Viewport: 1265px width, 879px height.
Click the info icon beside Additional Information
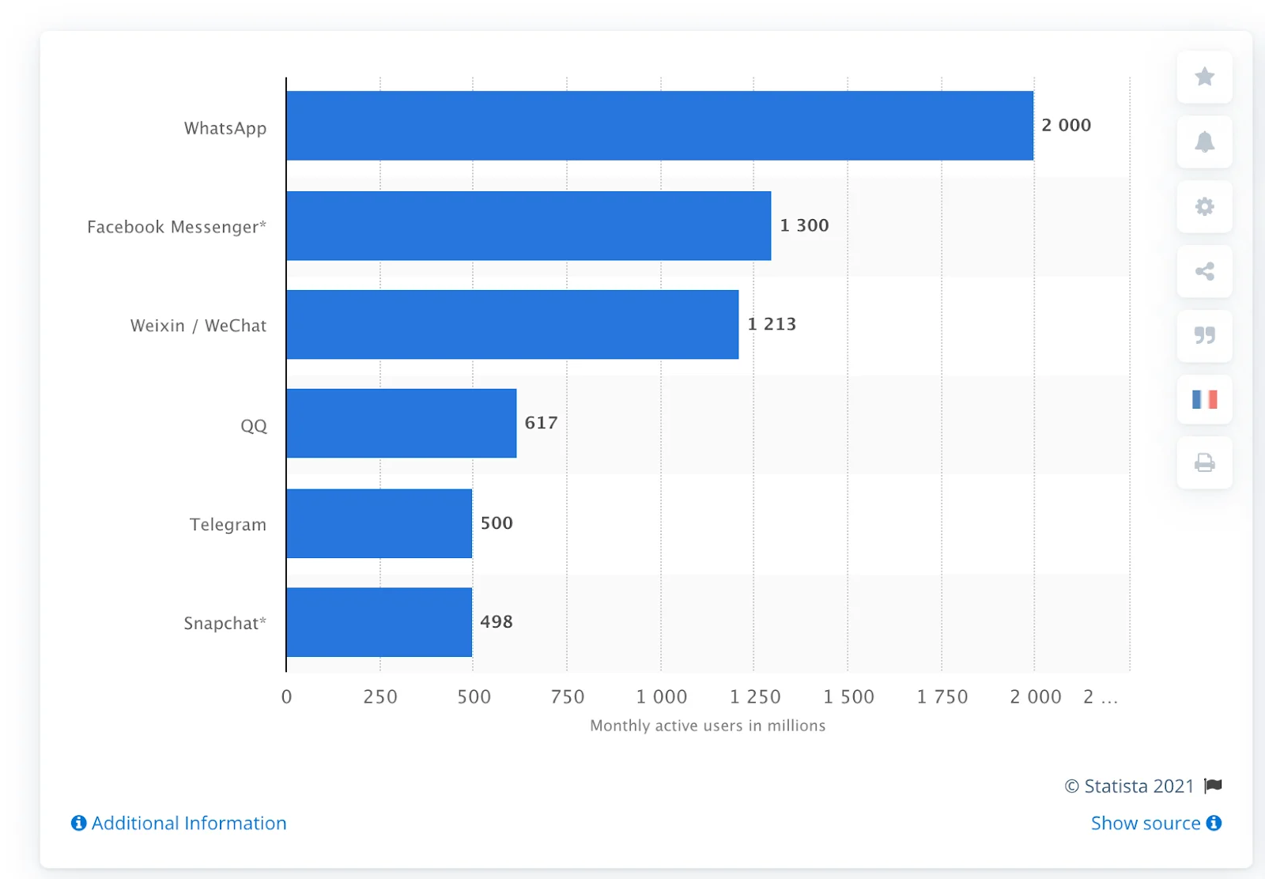pos(77,823)
